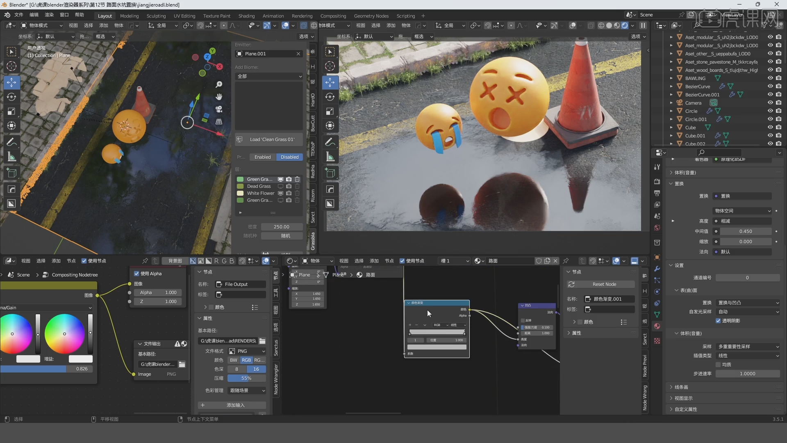Select the Annotate tool

point(11,142)
